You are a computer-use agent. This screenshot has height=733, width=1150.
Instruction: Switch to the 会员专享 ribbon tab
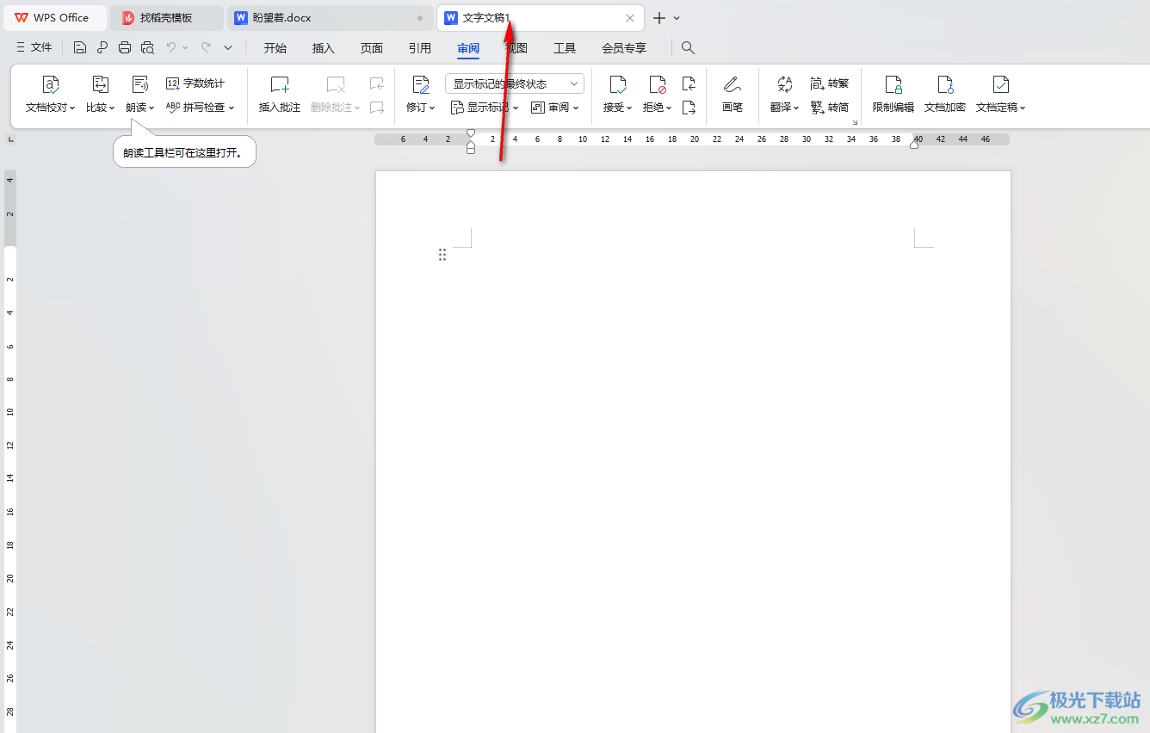[x=624, y=48]
